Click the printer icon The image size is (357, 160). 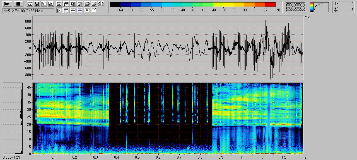pos(87,4)
